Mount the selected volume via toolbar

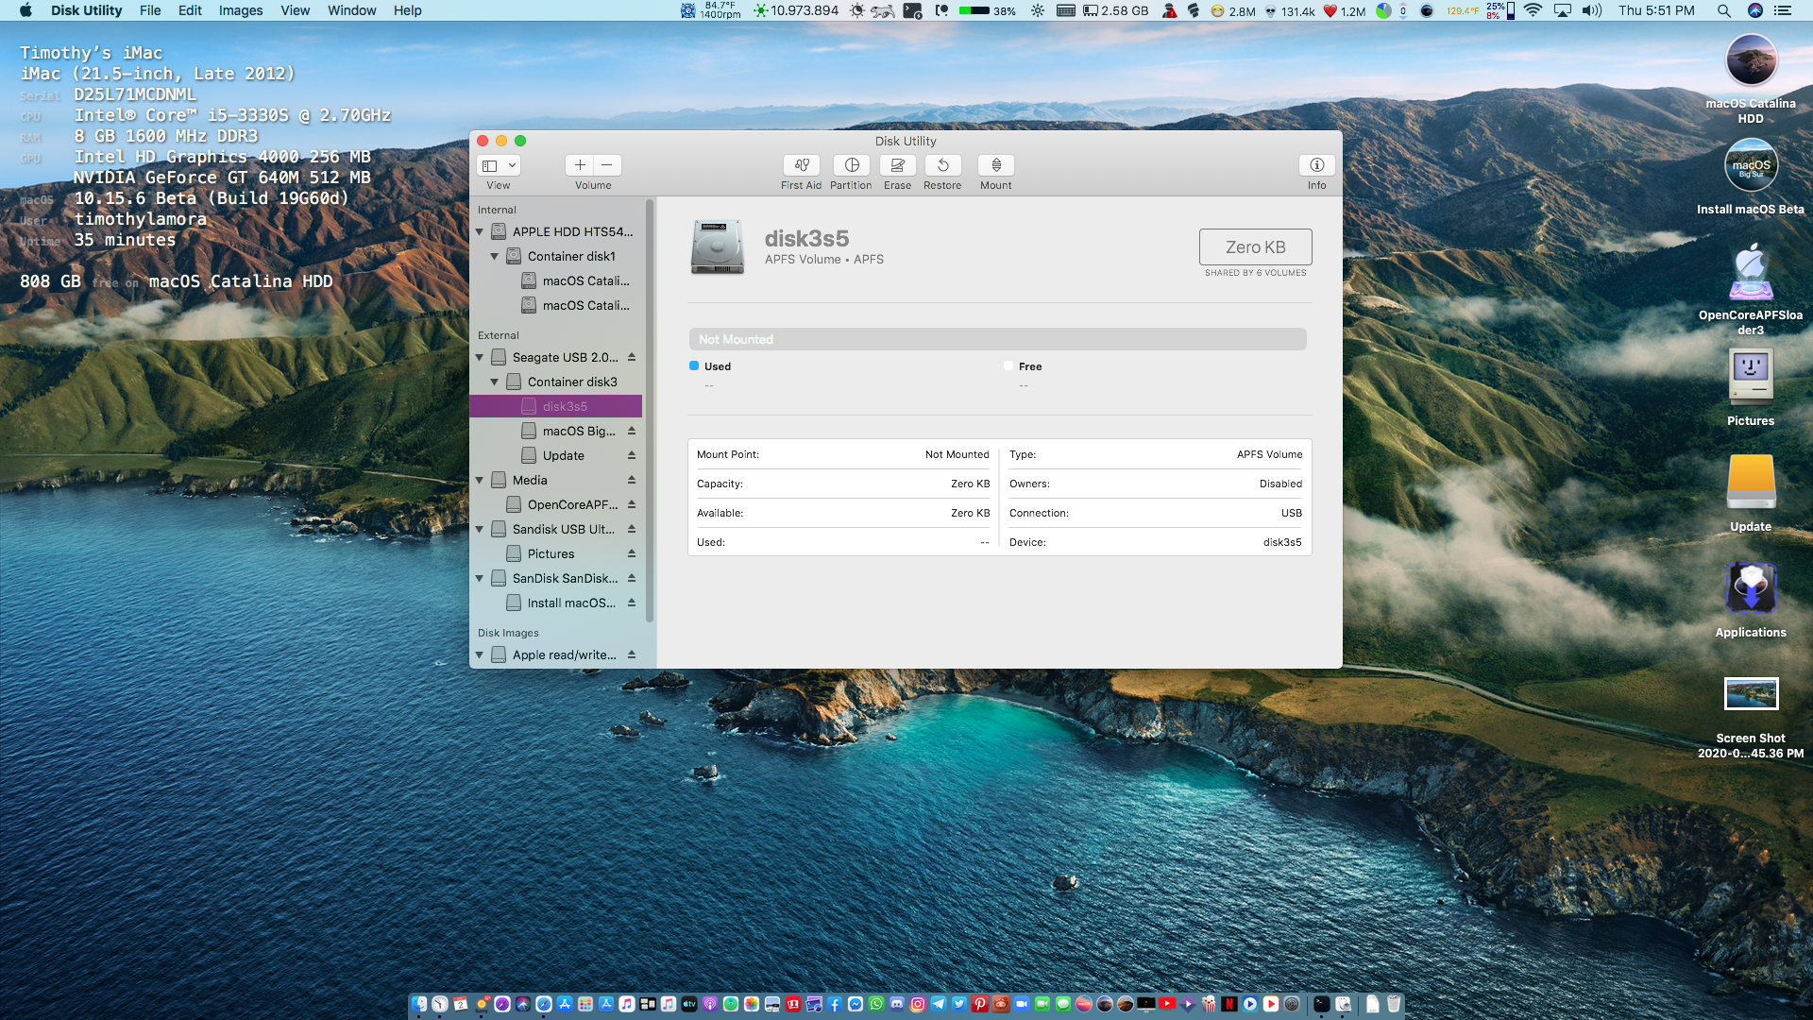995,165
